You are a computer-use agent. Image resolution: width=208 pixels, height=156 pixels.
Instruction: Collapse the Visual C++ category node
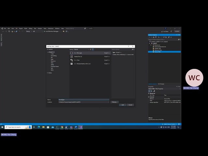(48, 52)
